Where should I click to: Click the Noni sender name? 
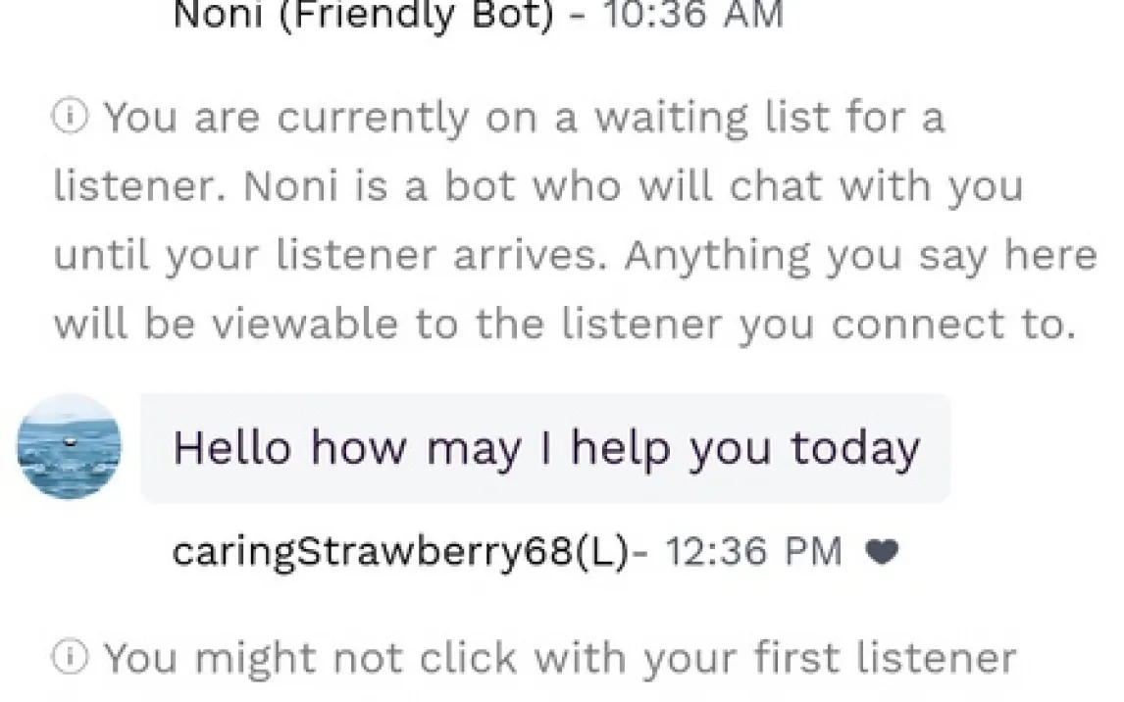219,16
